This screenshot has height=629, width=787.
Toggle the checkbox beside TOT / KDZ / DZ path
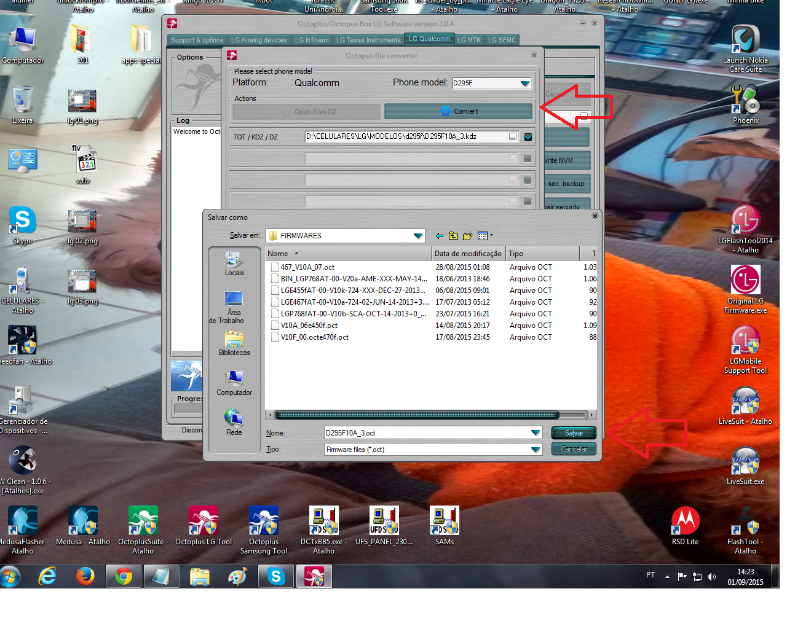[528, 137]
